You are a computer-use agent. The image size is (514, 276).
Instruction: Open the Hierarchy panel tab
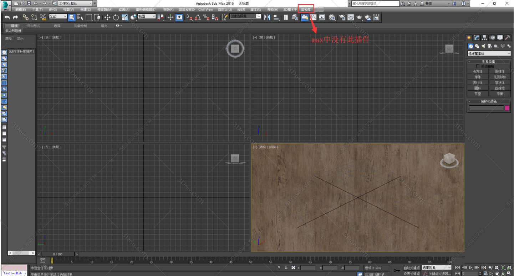(x=484, y=38)
